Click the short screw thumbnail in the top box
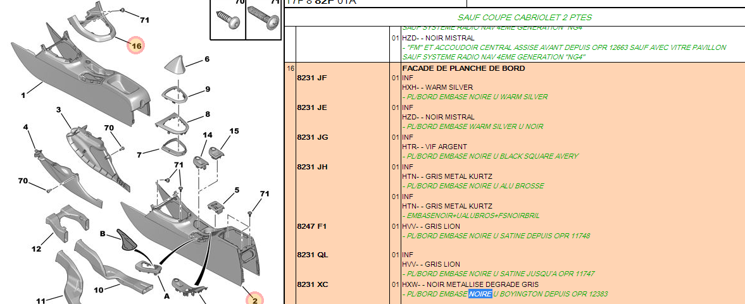The width and height of the screenshot is (745, 304). [x=229, y=17]
